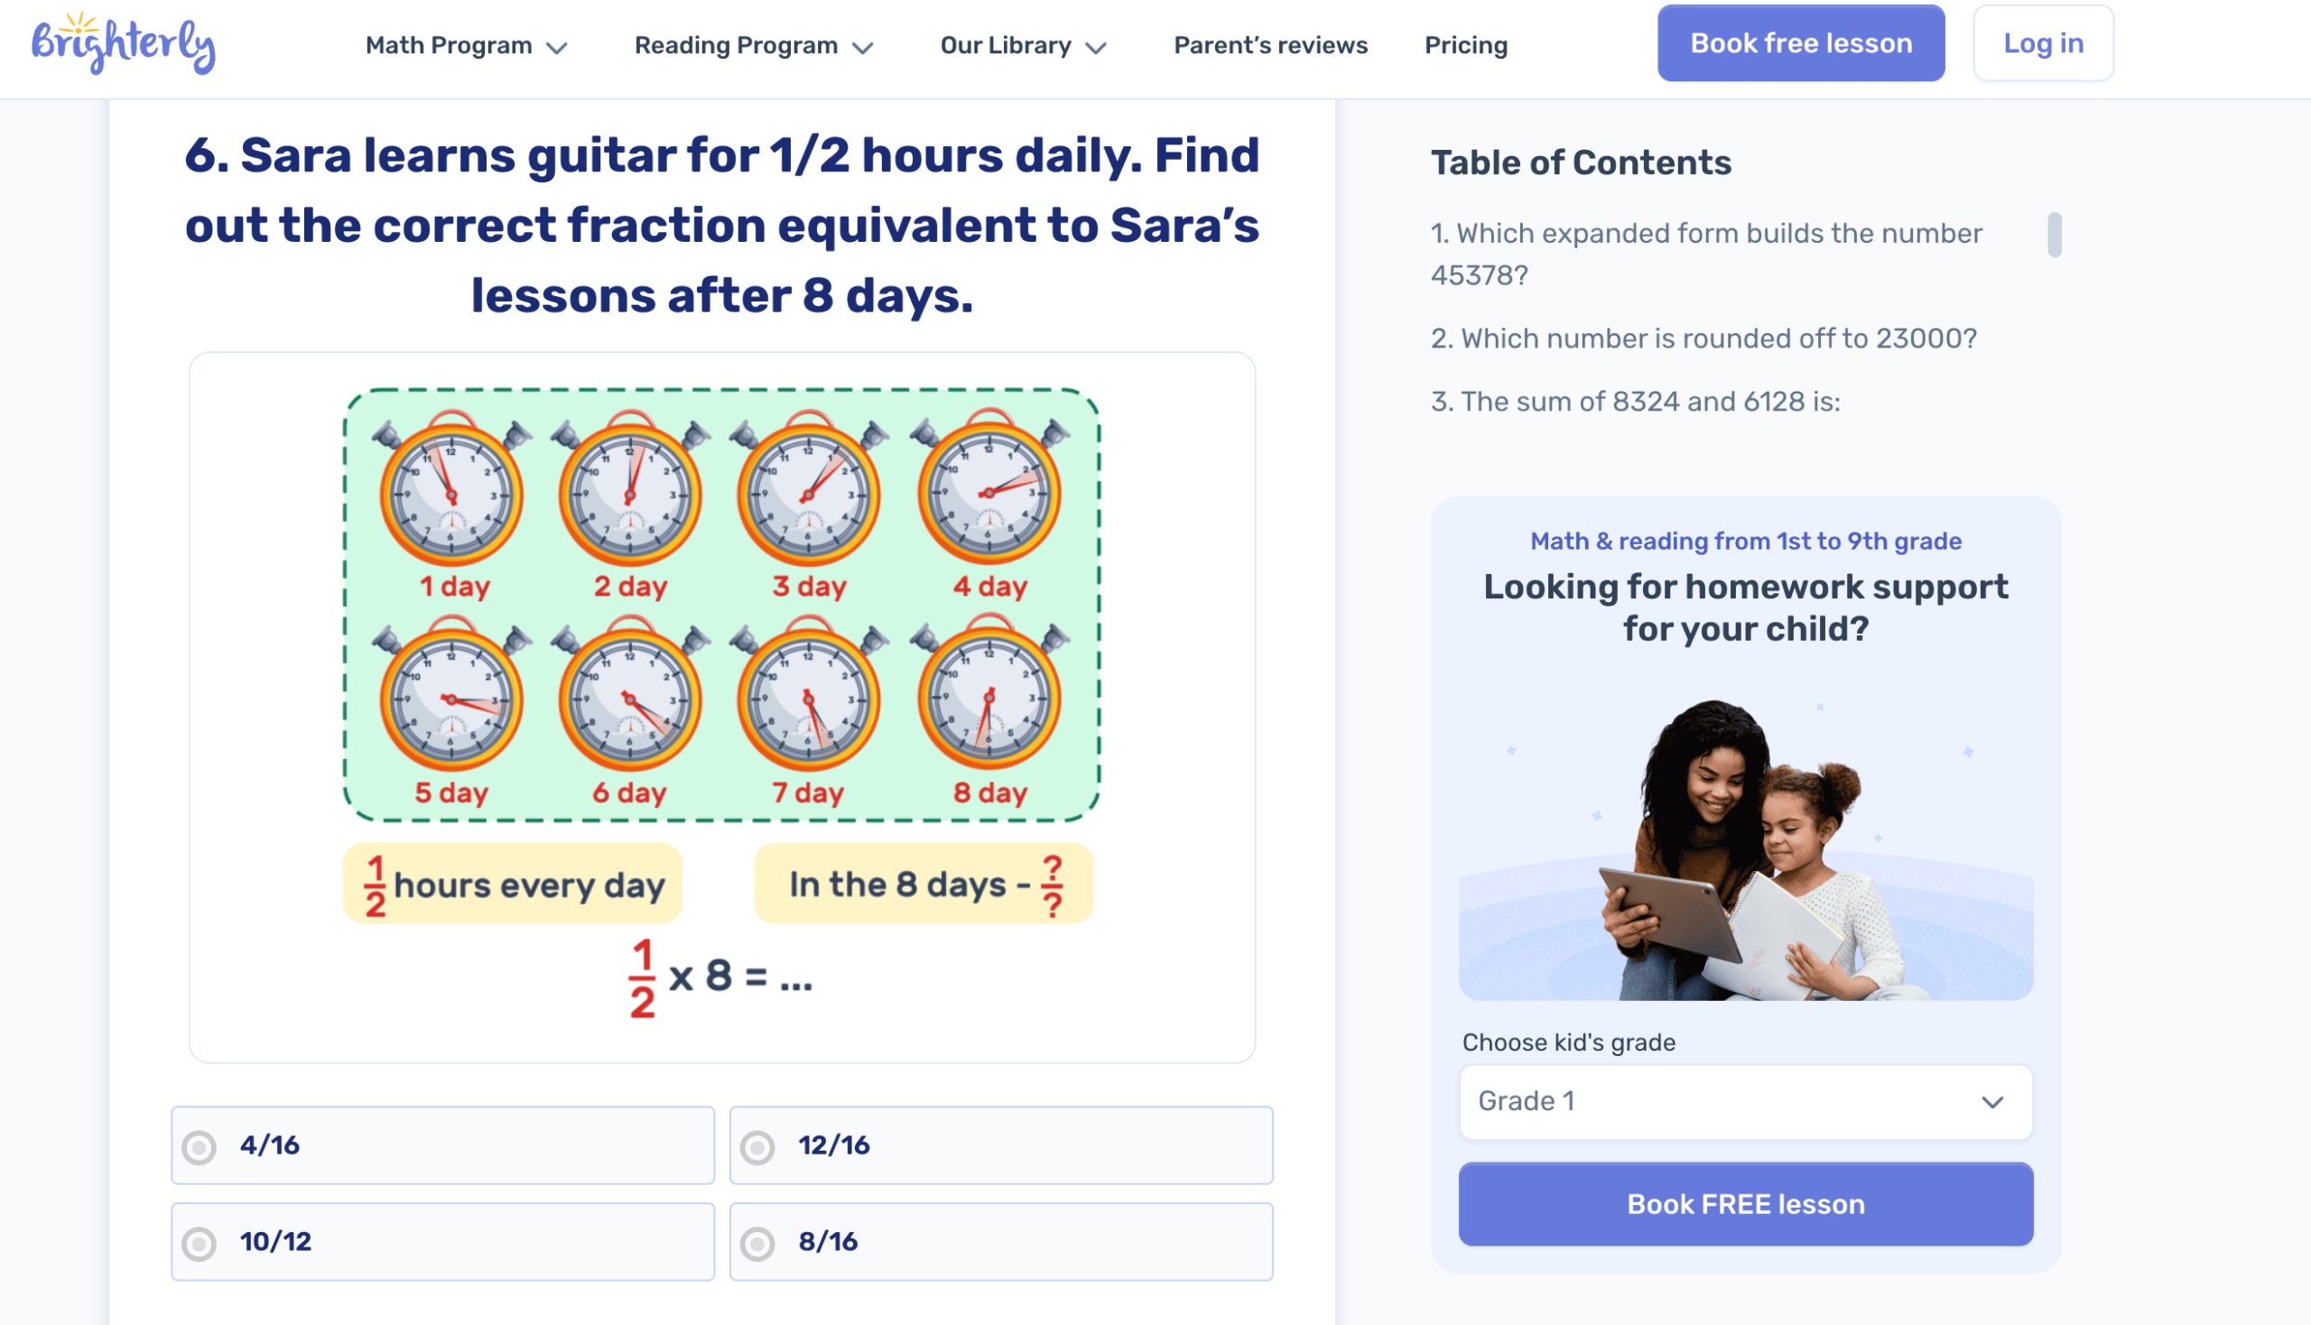The image size is (2311, 1325).
Task: Expand the Our Library menu
Action: 1022,45
